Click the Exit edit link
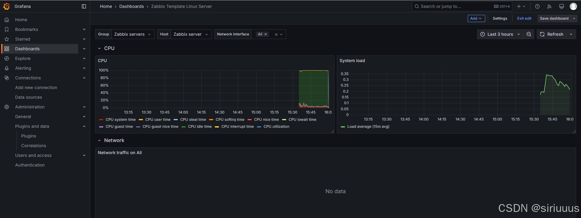Screen dimensions: 581x218 (x=524, y=18)
